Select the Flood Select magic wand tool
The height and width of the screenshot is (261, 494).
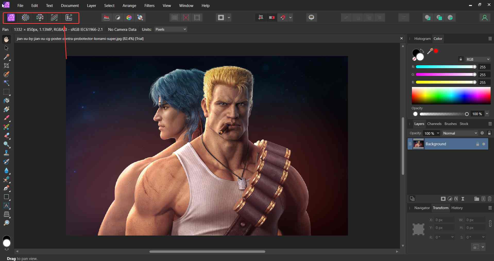tap(6, 83)
